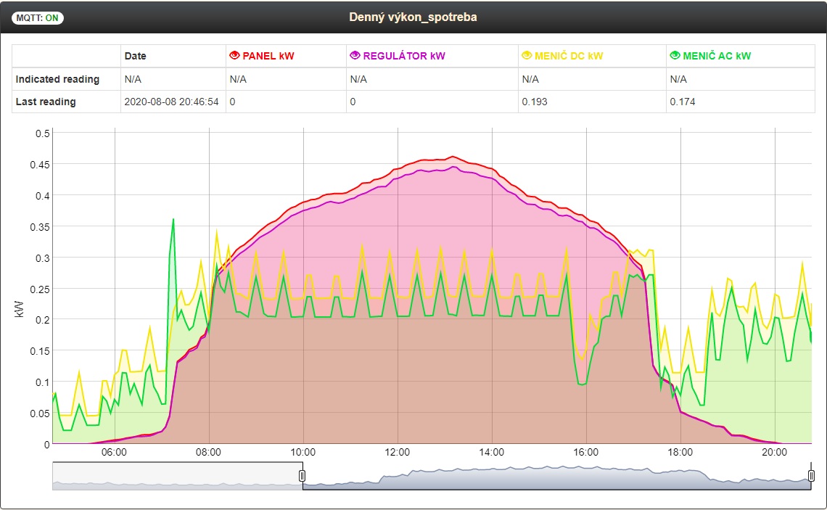Toggle the PANEL kW eye icon
The height and width of the screenshot is (510, 827).
point(235,55)
